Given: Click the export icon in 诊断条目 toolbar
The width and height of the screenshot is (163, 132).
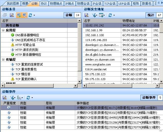Looking at the screenshot, I should 12,15.
